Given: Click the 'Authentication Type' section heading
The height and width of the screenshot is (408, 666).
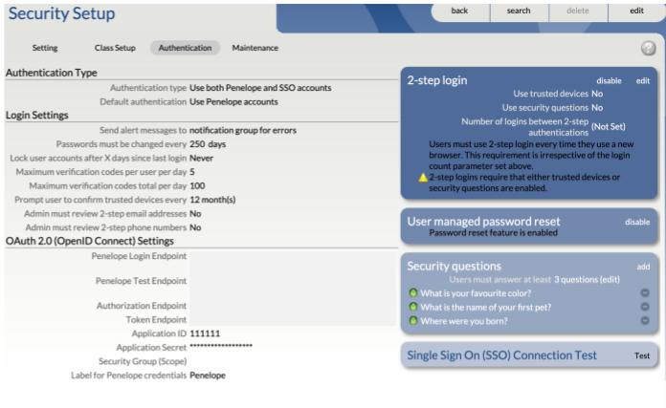Looking at the screenshot, I should 52,73.
